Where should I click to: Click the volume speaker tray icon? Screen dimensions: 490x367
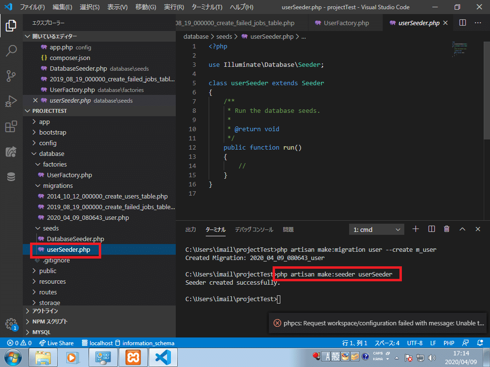tap(432, 357)
